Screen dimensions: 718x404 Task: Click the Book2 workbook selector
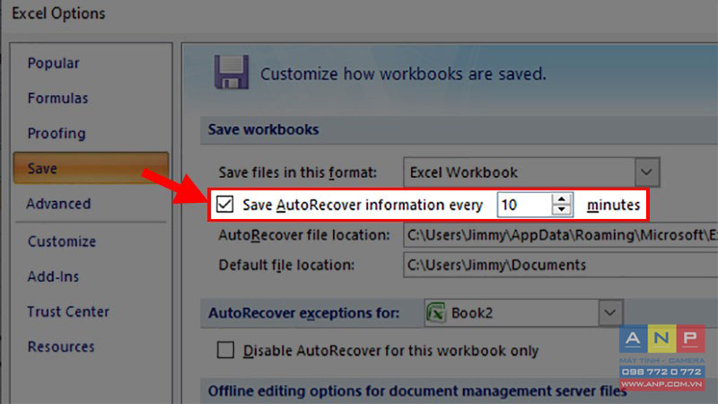pyautogui.click(x=523, y=312)
